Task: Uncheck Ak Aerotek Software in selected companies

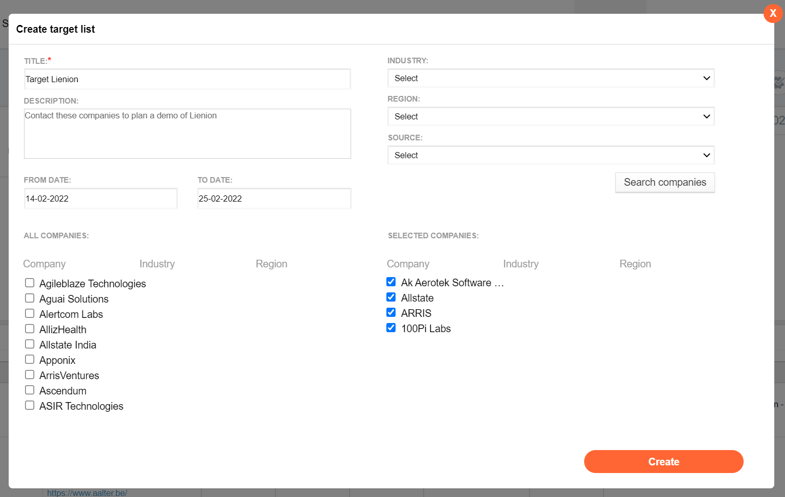Action: [391, 282]
